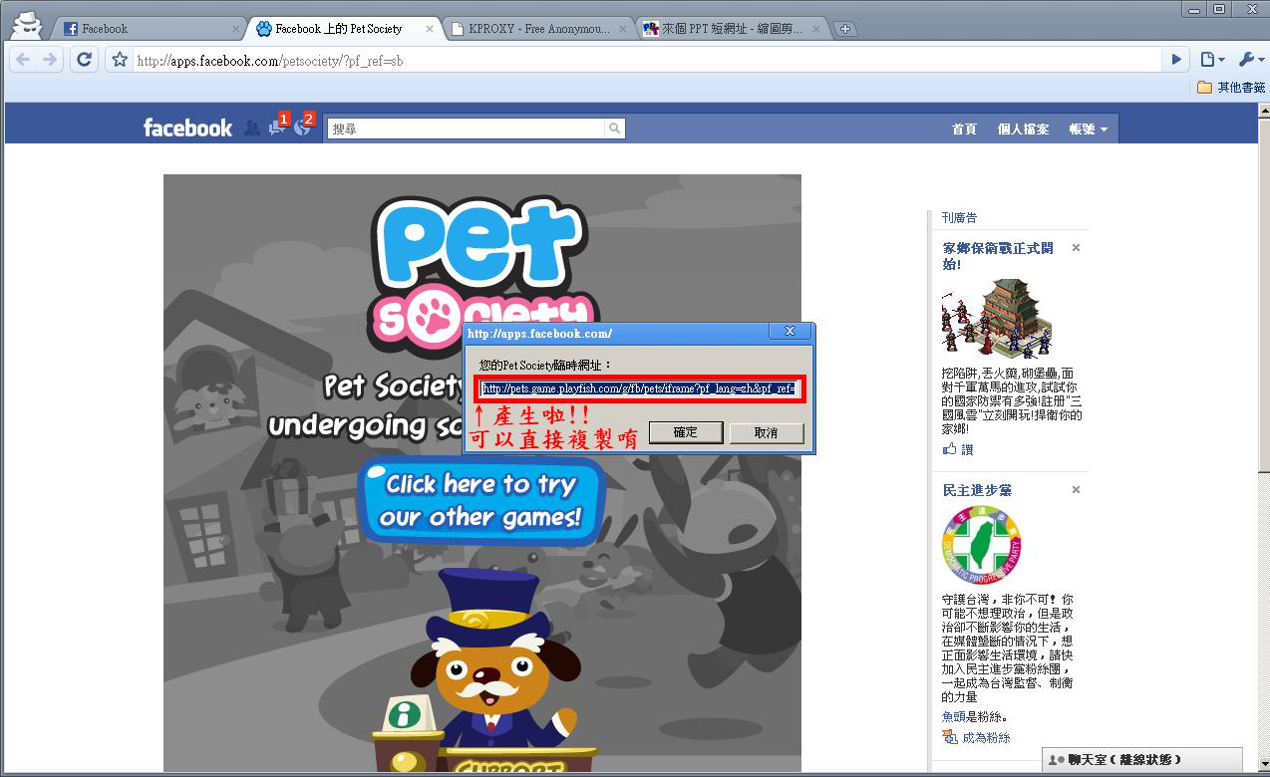
Task: Open Facebook messages icon with badge 1
Action: point(277,127)
